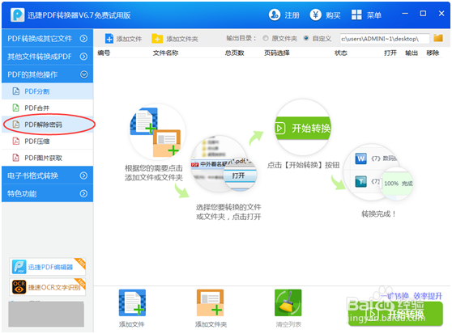Viewport: 452px width, 334px height.
Task: Select PDF图片获取 in the sidebar
Action: coord(47,158)
